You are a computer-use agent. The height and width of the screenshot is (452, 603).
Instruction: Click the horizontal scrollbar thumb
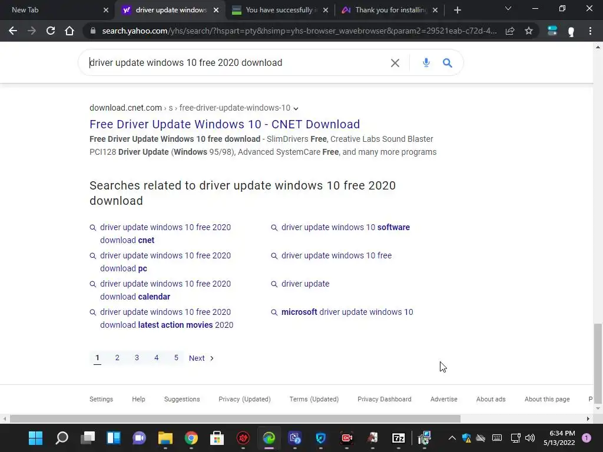pos(235,418)
